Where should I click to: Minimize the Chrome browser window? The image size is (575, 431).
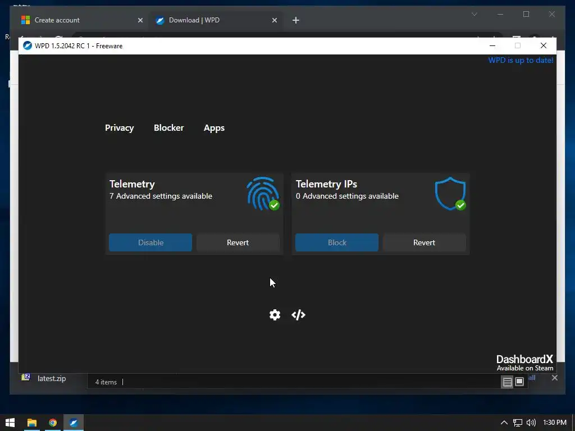point(500,14)
